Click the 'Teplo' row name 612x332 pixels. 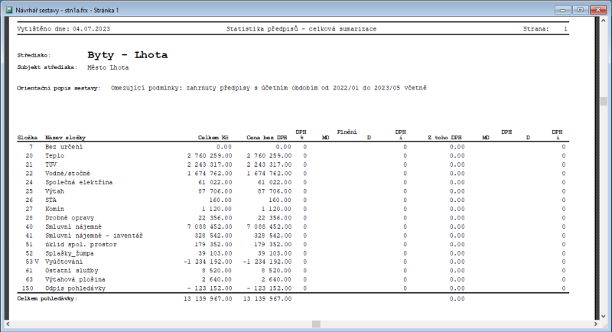pyautogui.click(x=55, y=155)
